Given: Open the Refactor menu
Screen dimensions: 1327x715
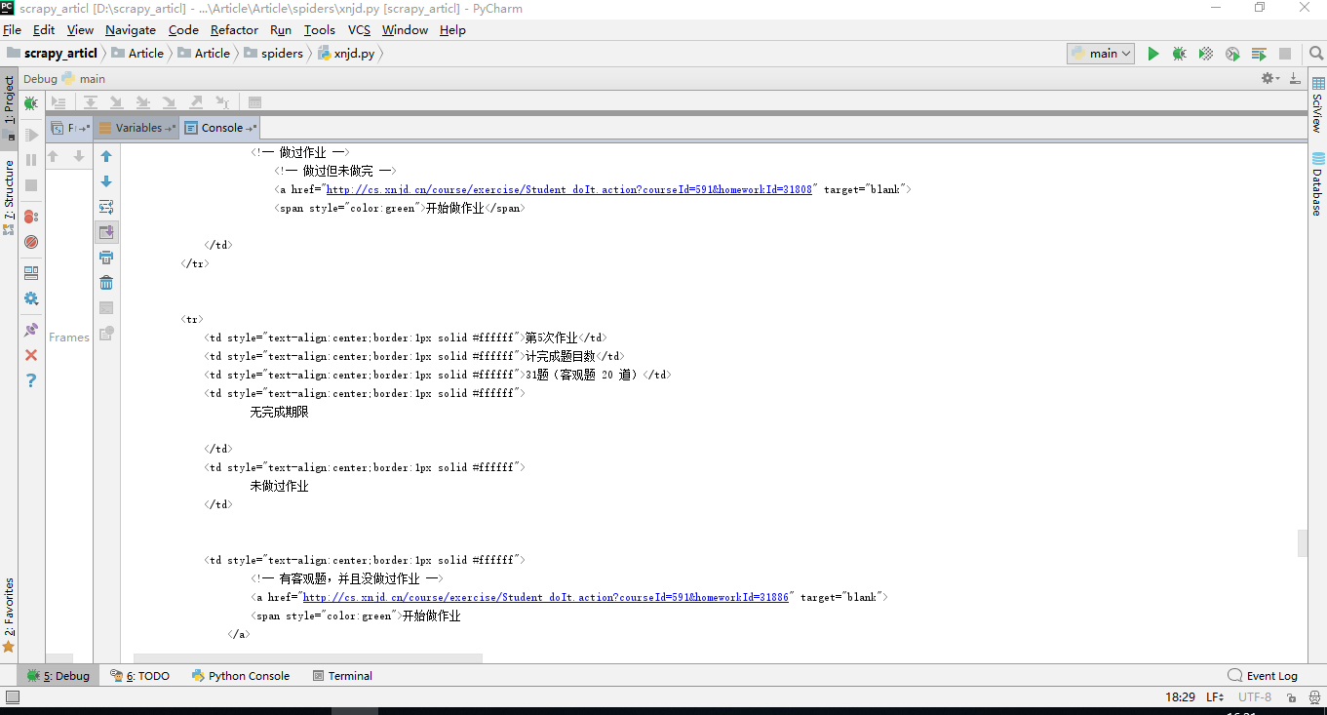Looking at the screenshot, I should [235, 30].
